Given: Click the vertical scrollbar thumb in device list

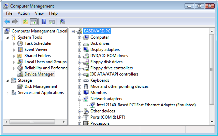Looking at the screenshot, I should point(212,69).
